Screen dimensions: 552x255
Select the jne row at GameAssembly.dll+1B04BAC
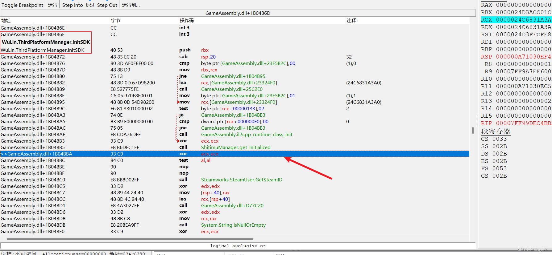[x=235, y=128]
